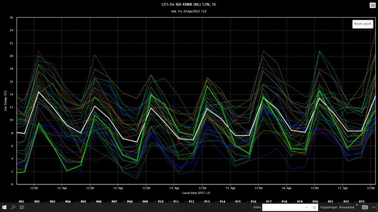Show hidden tray icons with the chevron
This screenshot has height=212, width=378.
click(374, 208)
